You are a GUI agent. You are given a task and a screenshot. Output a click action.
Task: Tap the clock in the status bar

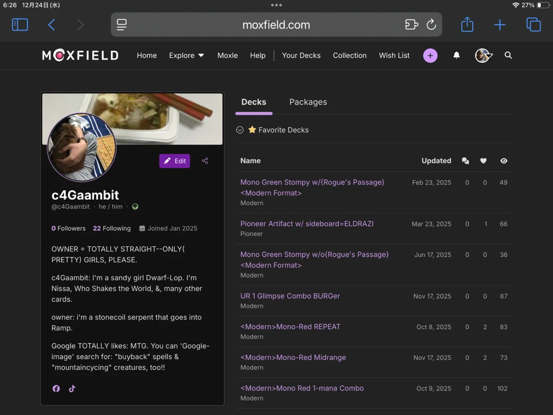tap(10, 5)
